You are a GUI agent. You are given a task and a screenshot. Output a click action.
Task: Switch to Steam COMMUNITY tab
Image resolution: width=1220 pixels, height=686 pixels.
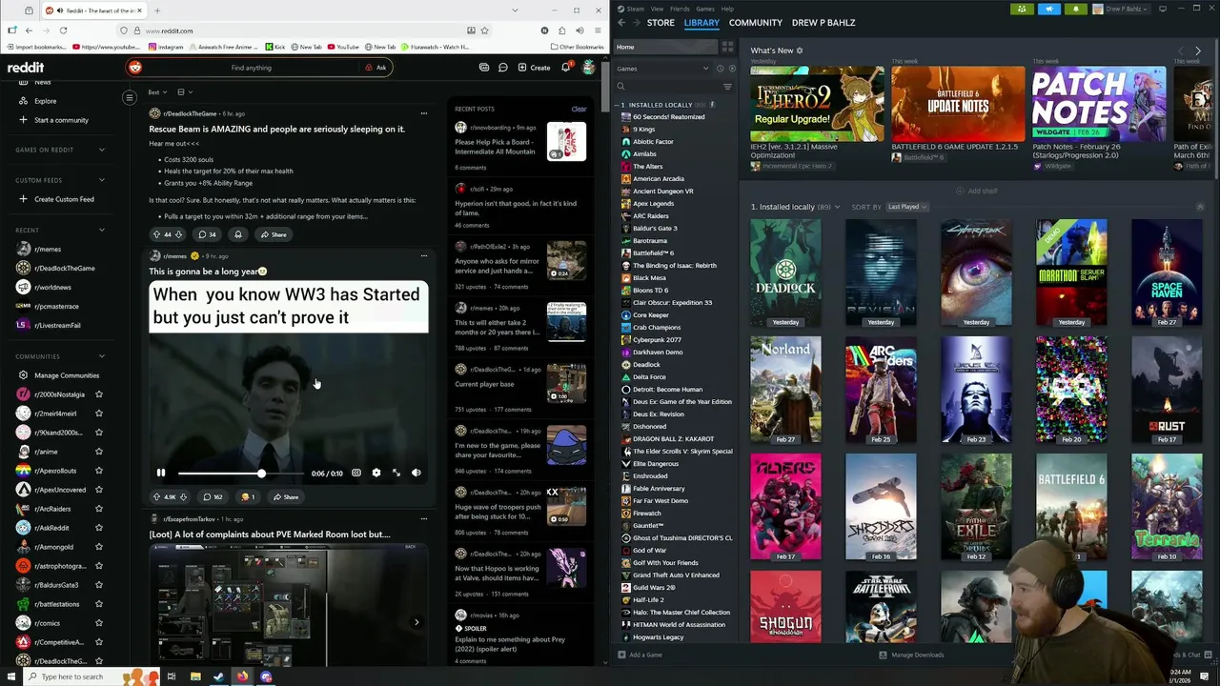click(x=756, y=22)
